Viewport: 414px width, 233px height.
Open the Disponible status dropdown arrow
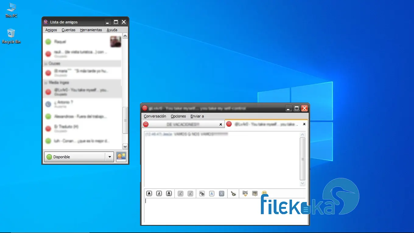(110, 157)
